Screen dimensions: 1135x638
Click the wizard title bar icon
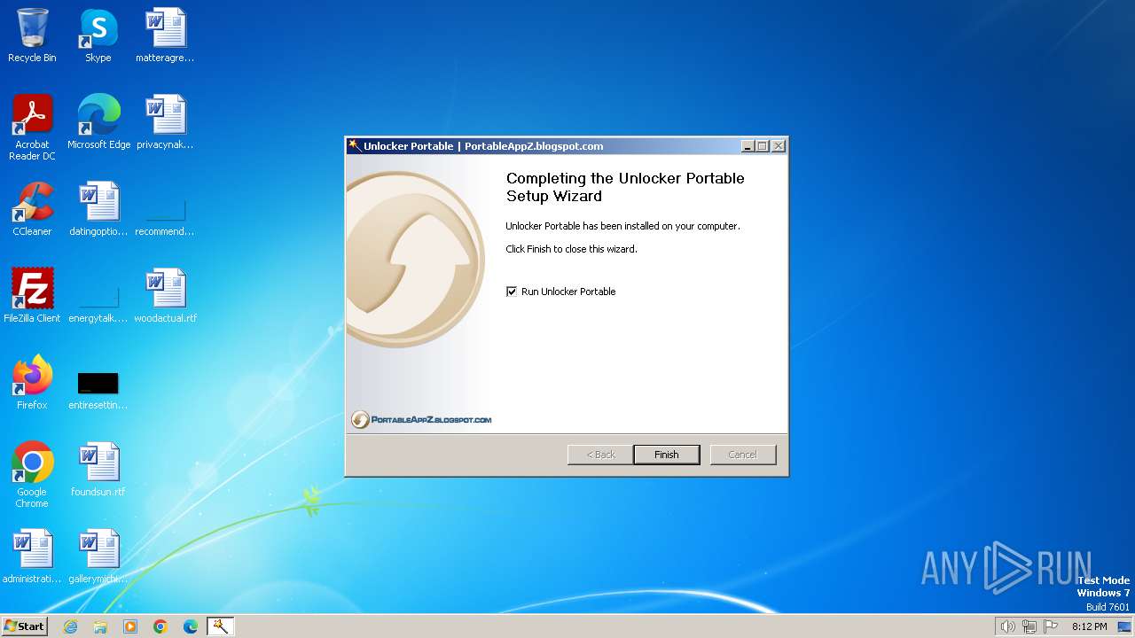point(354,146)
